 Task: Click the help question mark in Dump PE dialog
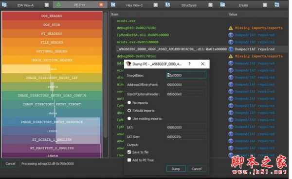pyautogui.click(x=189, y=64)
